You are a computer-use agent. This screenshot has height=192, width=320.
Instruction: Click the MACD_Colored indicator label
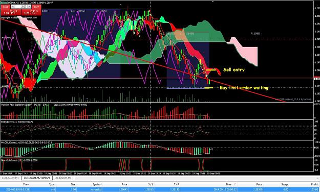pos(27,142)
